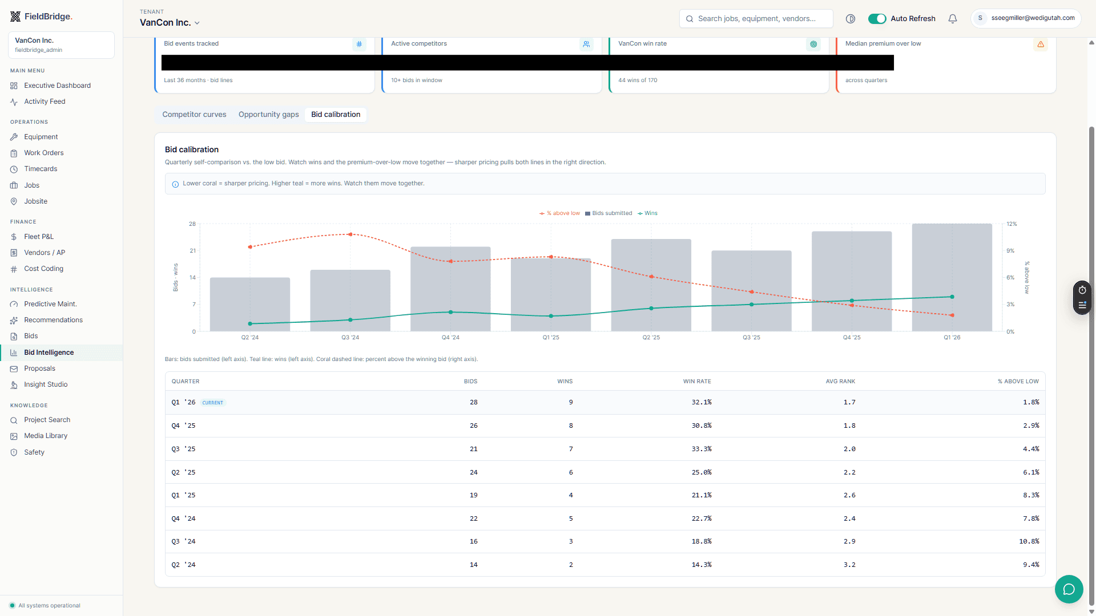Open Recommendations in sidebar
Viewport: 1096px width, 616px height.
click(x=53, y=320)
